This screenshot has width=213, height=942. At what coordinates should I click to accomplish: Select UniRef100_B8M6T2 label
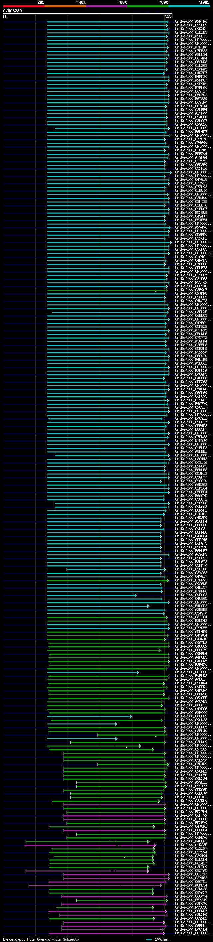191,562
